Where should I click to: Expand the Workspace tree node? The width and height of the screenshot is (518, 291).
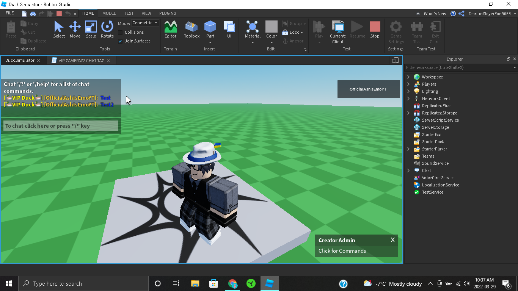point(408,77)
